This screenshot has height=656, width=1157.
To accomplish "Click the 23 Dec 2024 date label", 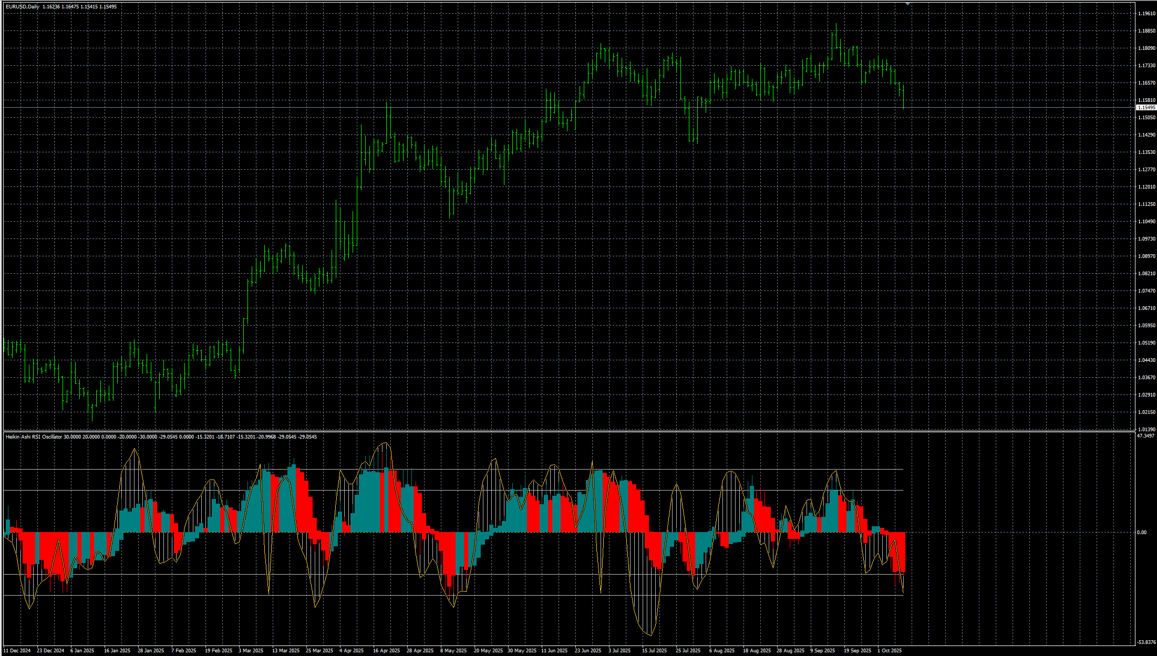I will tap(50, 651).
